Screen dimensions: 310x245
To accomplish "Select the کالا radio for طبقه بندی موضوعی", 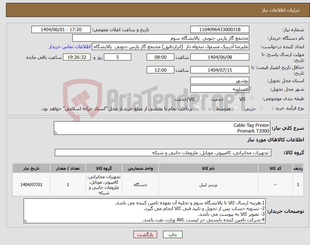I will pos(251,98).
